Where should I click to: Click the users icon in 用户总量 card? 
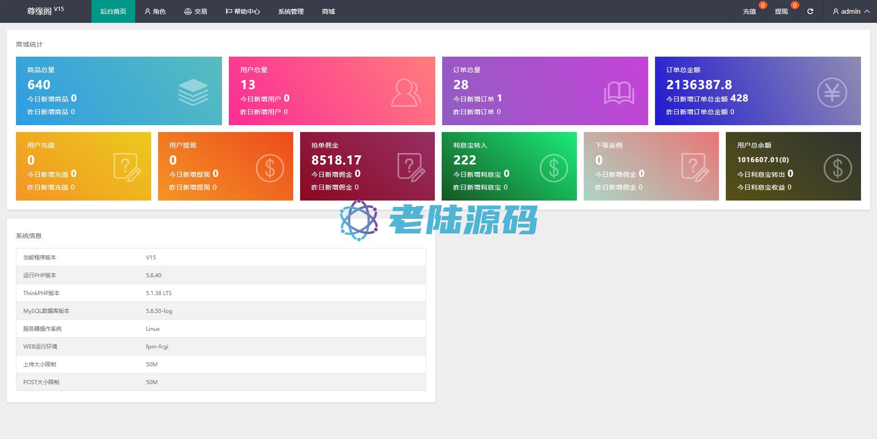[406, 93]
